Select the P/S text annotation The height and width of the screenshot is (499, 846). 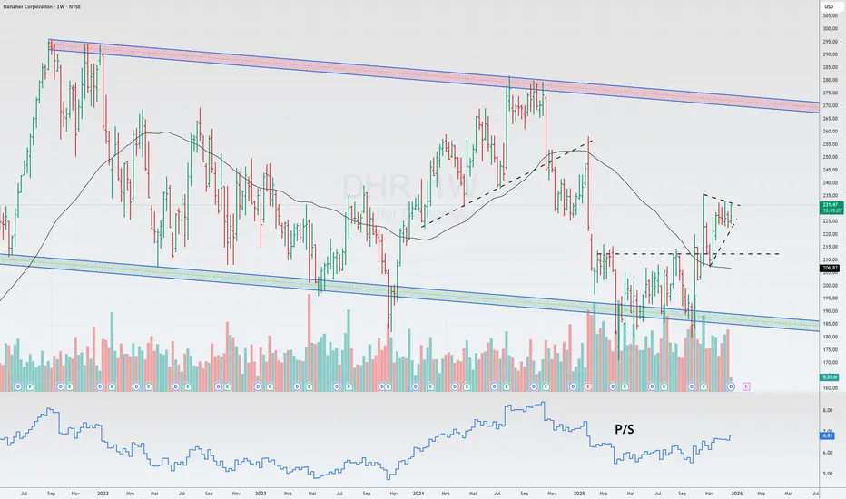[x=625, y=429]
